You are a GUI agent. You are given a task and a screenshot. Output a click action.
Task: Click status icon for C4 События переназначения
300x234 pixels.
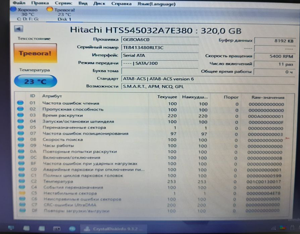22,187
